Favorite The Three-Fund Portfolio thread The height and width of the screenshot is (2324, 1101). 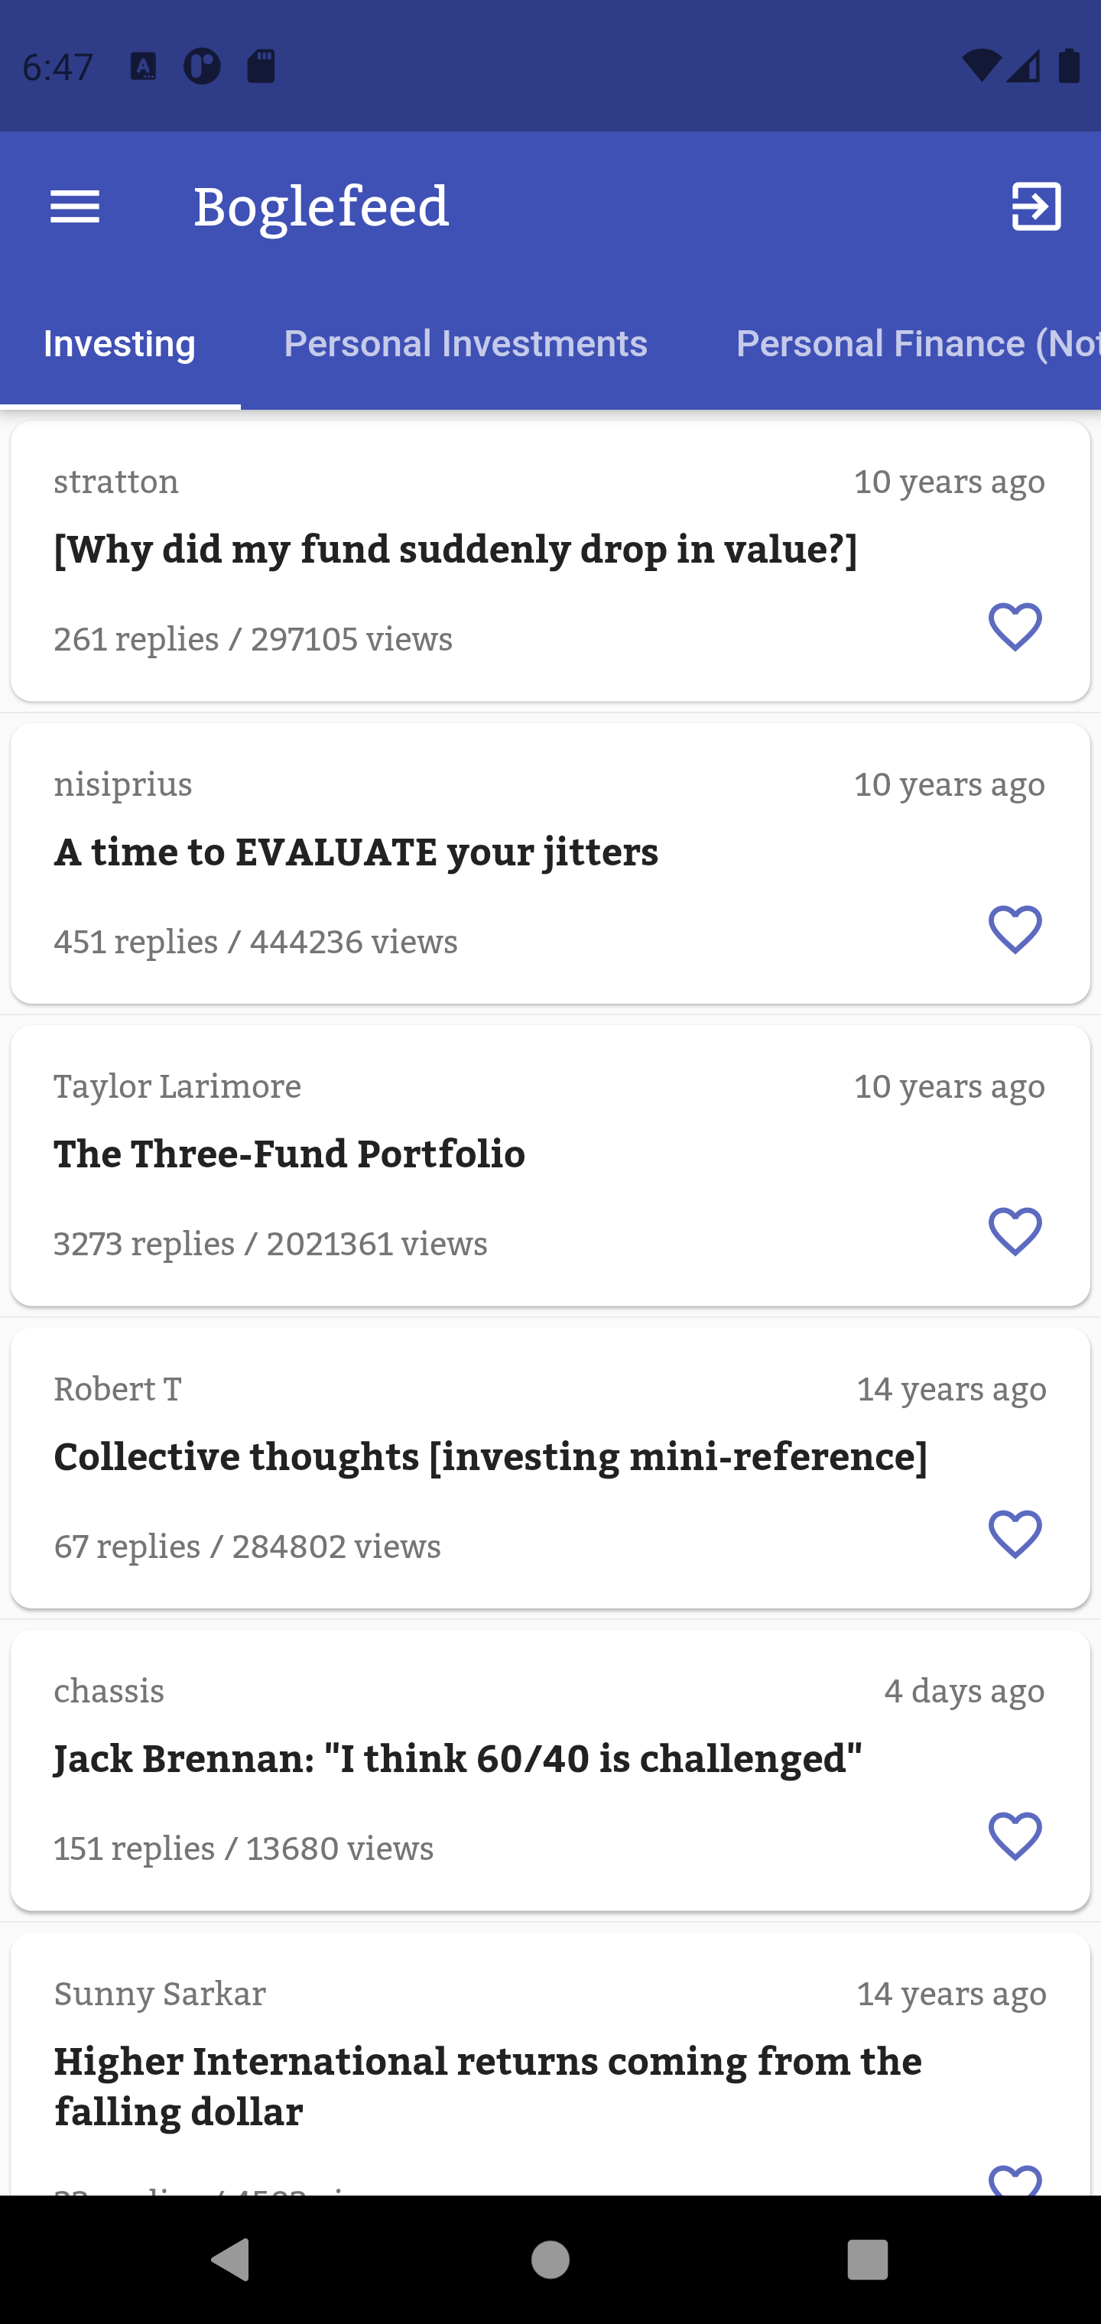[x=1015, y=1232]
